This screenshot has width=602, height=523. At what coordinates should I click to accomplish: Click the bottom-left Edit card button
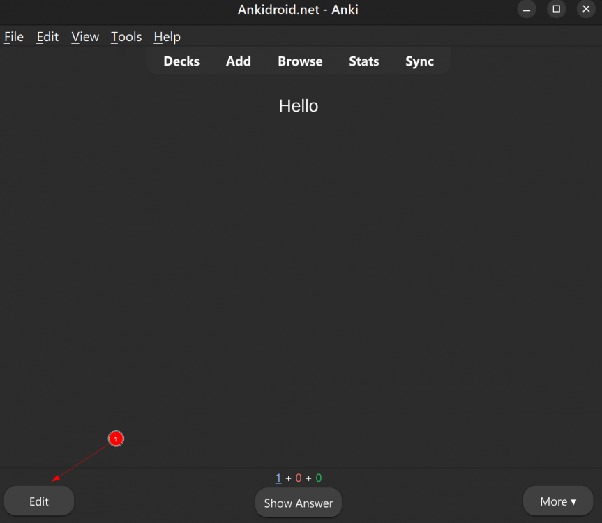click(39, 501)
